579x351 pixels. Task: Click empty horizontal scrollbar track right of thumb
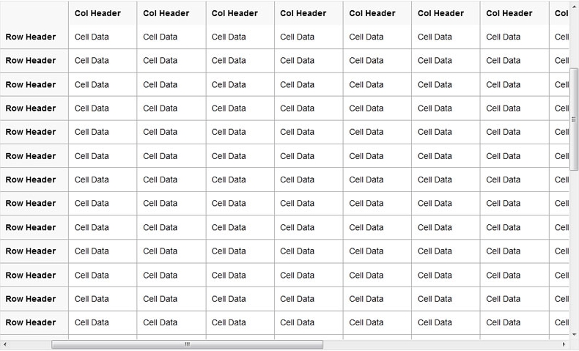coord(441,344)
